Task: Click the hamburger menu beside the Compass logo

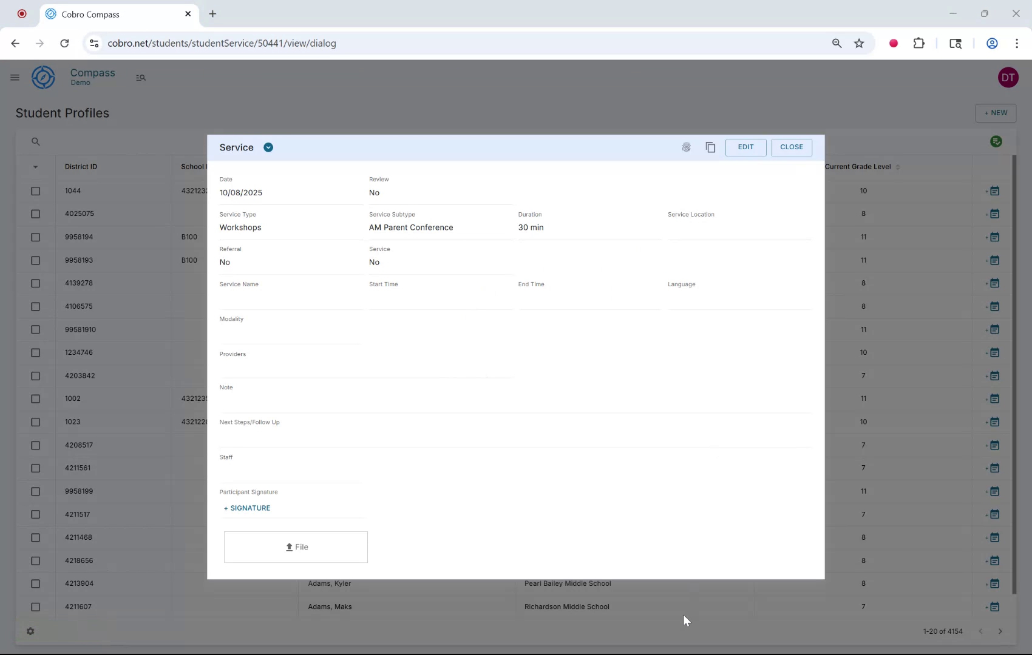Action: pyautogui.click(x=15, y=78)
